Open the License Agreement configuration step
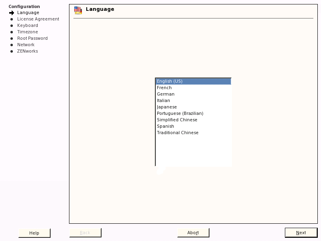The height and width of the screenshot is (241, 321). (38, 19)
